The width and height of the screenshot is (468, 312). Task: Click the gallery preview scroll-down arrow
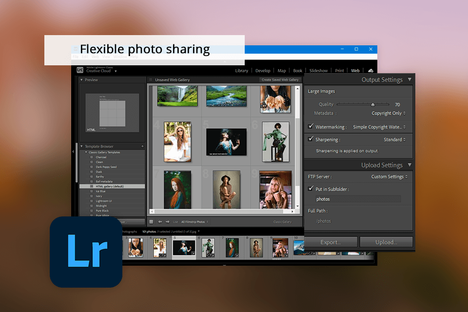pos(297,206)
